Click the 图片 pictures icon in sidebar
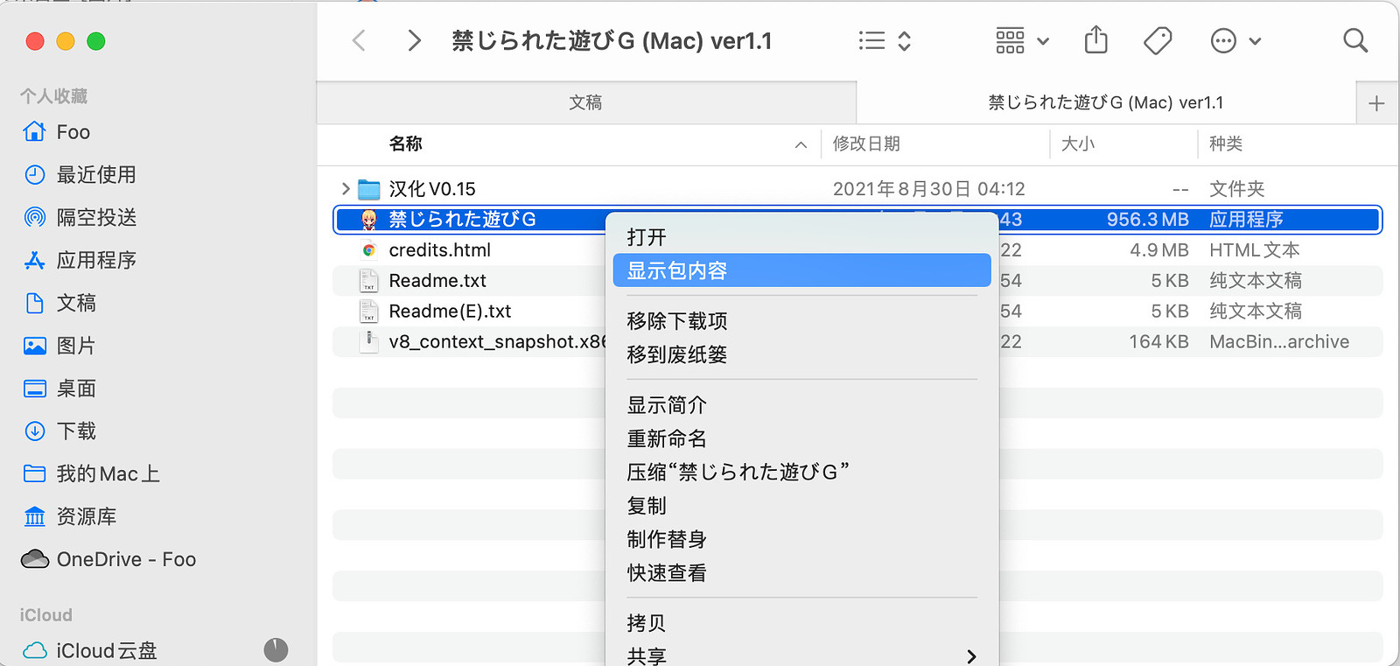 click(x=35, y=346)
